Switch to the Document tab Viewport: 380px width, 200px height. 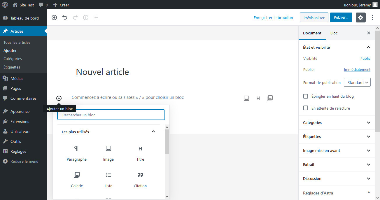tap(312, 33)
